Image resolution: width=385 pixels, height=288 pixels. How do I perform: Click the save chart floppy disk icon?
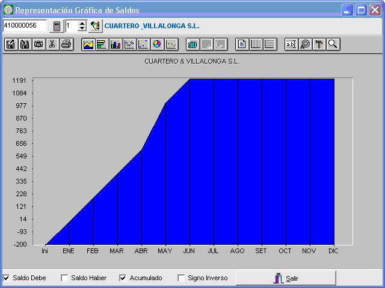click(10, 44)
